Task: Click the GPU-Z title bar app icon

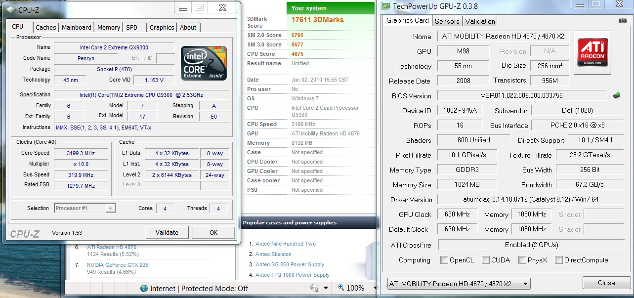Action: point(385,6)
